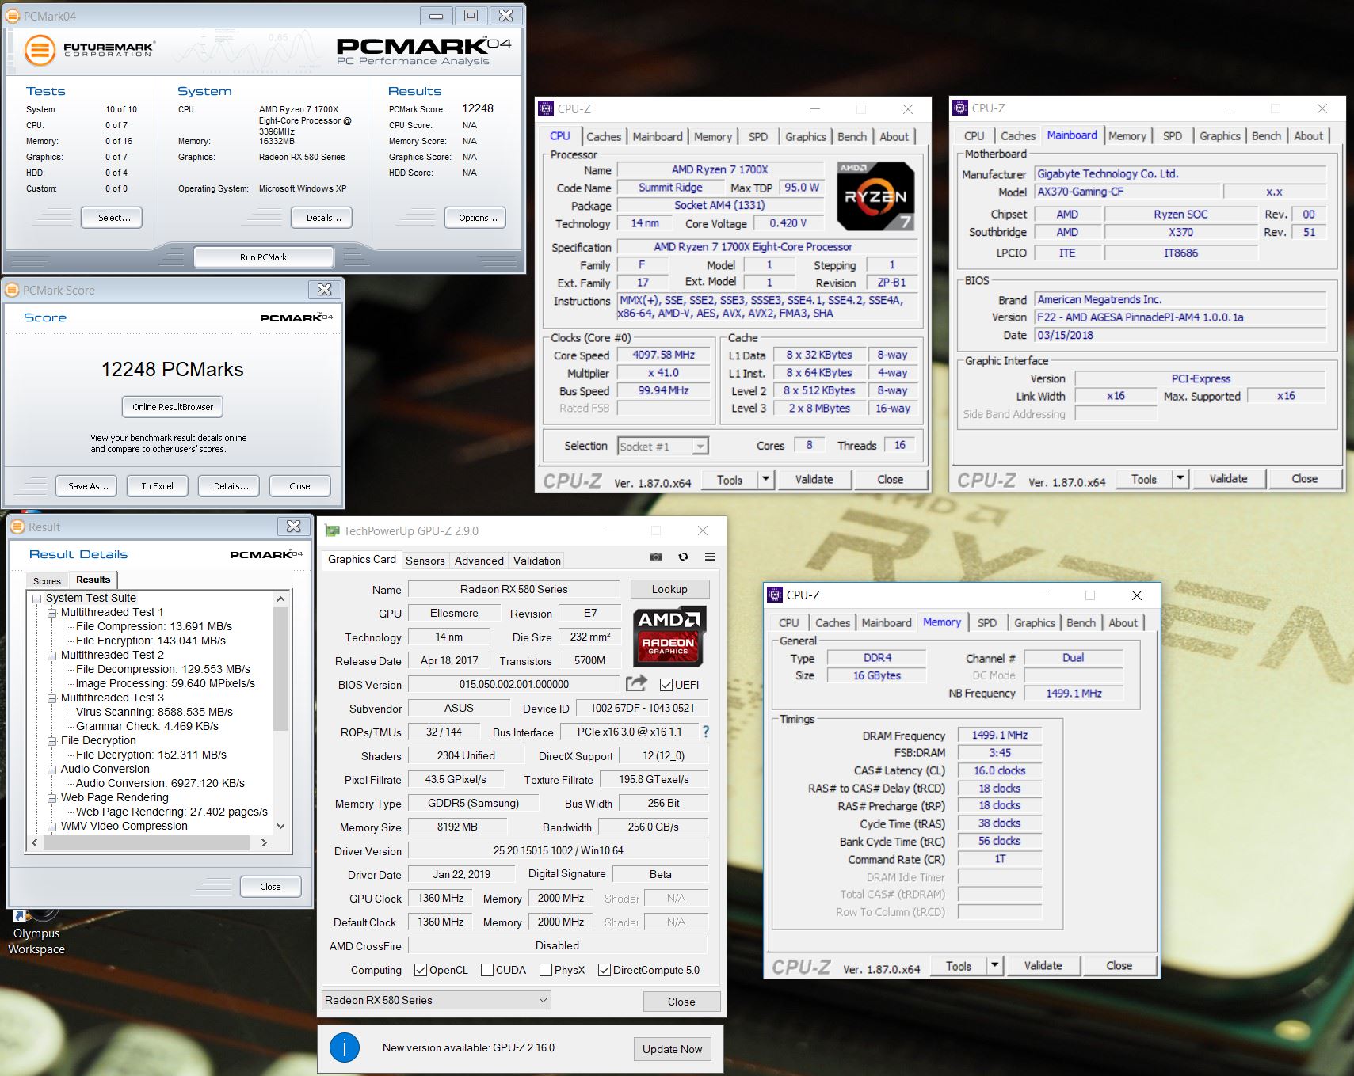Screen dimensions: 1354x1076
Task: Select the Audio Conversion: 6927.120 KB/s row
Action: pos(160,783)
